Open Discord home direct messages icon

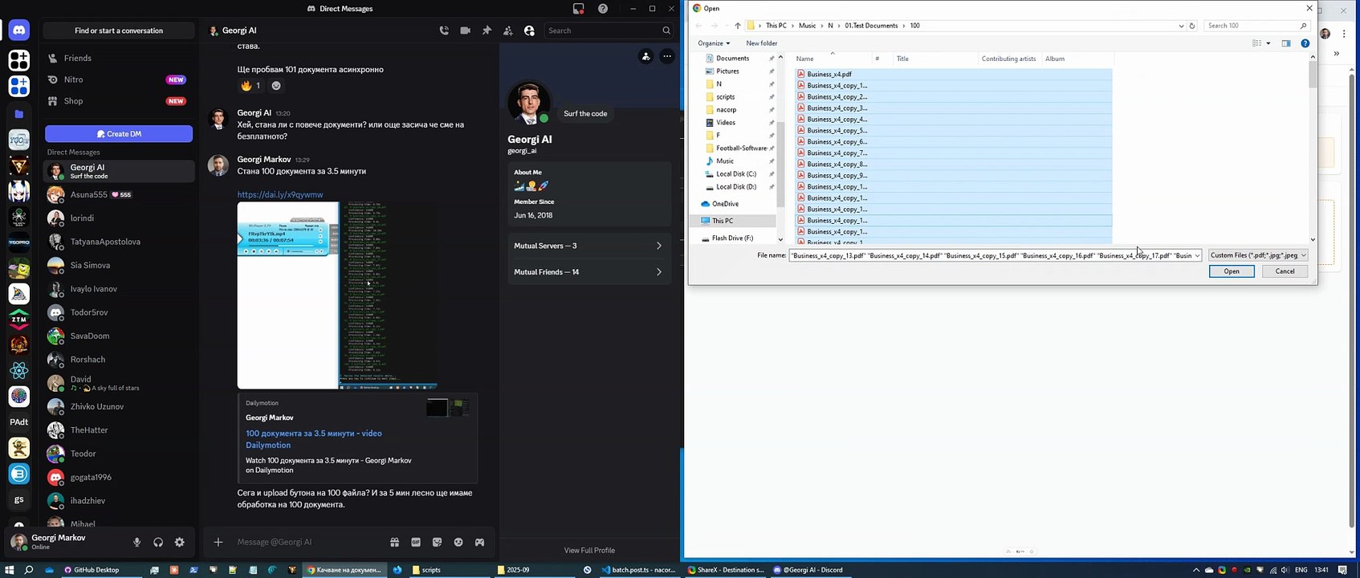pos(19,31)
